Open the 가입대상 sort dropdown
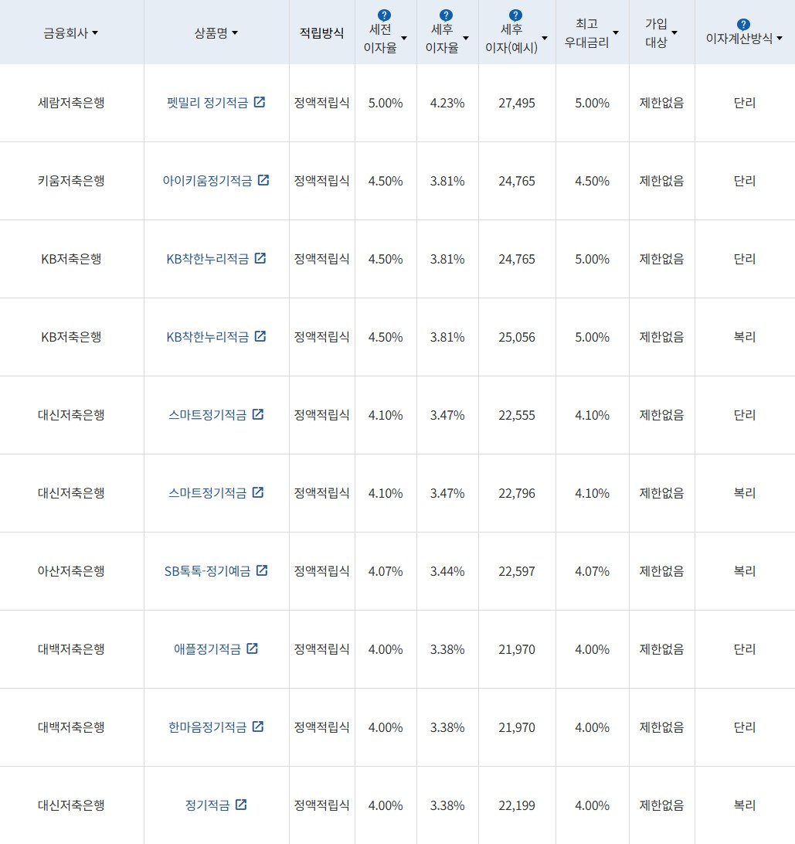The height and width of the screenshot is (844, 795). click(676, 34)
